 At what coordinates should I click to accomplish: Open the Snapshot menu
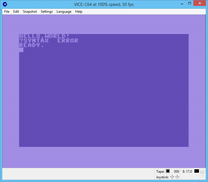30,12
